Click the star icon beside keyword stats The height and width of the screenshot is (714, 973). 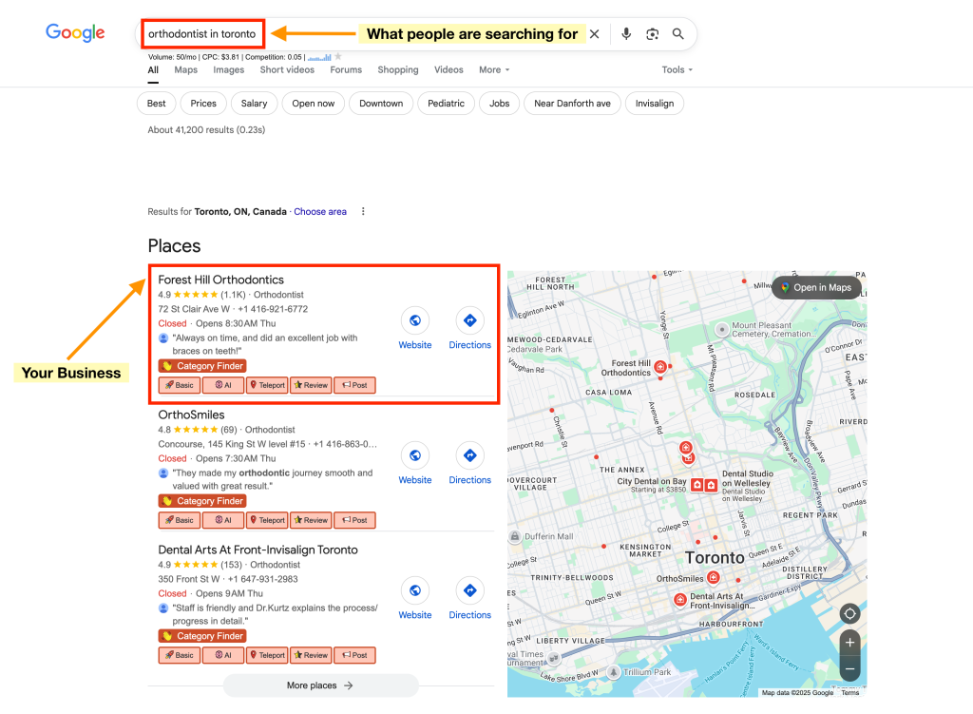click(338, 56)
